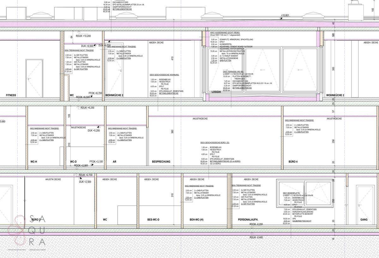Click the 'FFOK +3,100' level annotation
This screenshot has height=258, width=379.
96,161
